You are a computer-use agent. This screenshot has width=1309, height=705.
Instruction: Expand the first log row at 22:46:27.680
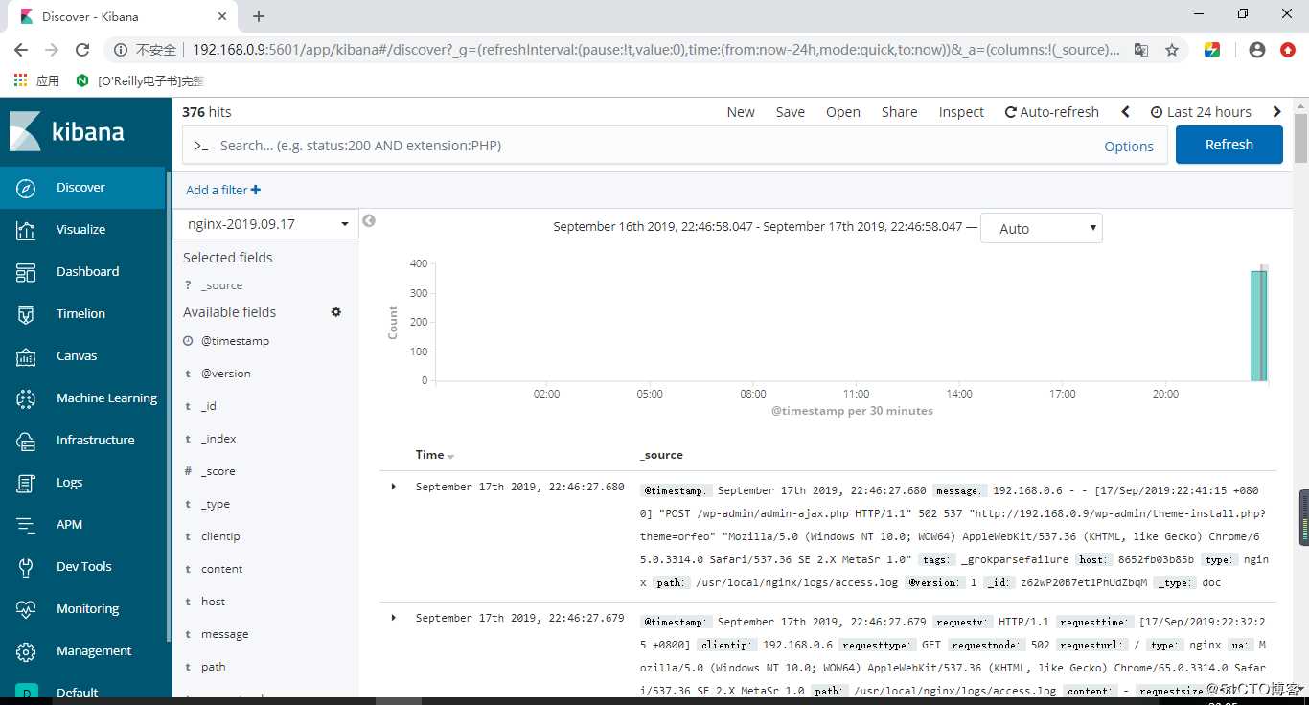point(394,487)
